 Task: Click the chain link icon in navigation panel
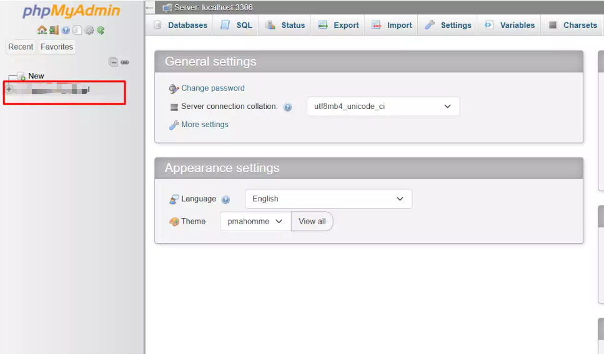pos(125,62)
